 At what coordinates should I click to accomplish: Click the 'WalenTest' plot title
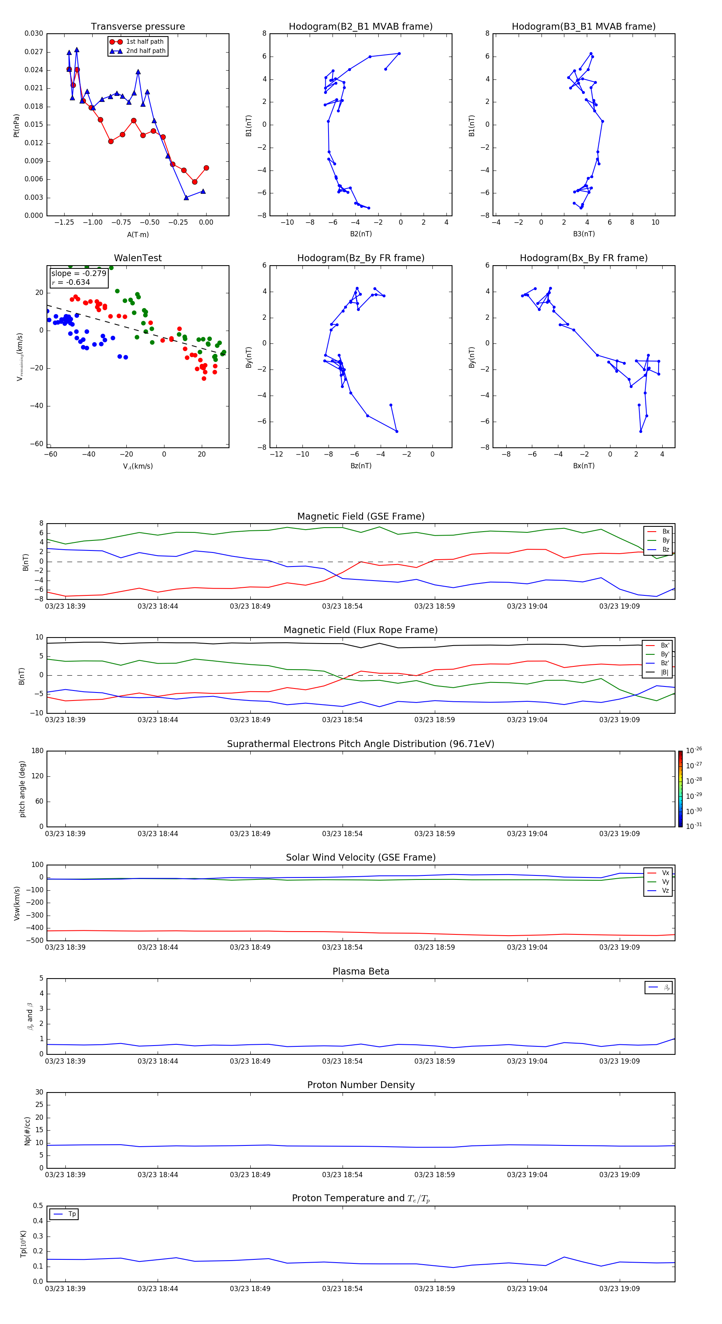(138, 258)
